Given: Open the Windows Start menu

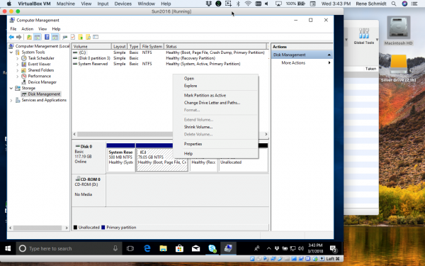Looking at the screenshot, I should pyautogui.click(x=8, y=248).
